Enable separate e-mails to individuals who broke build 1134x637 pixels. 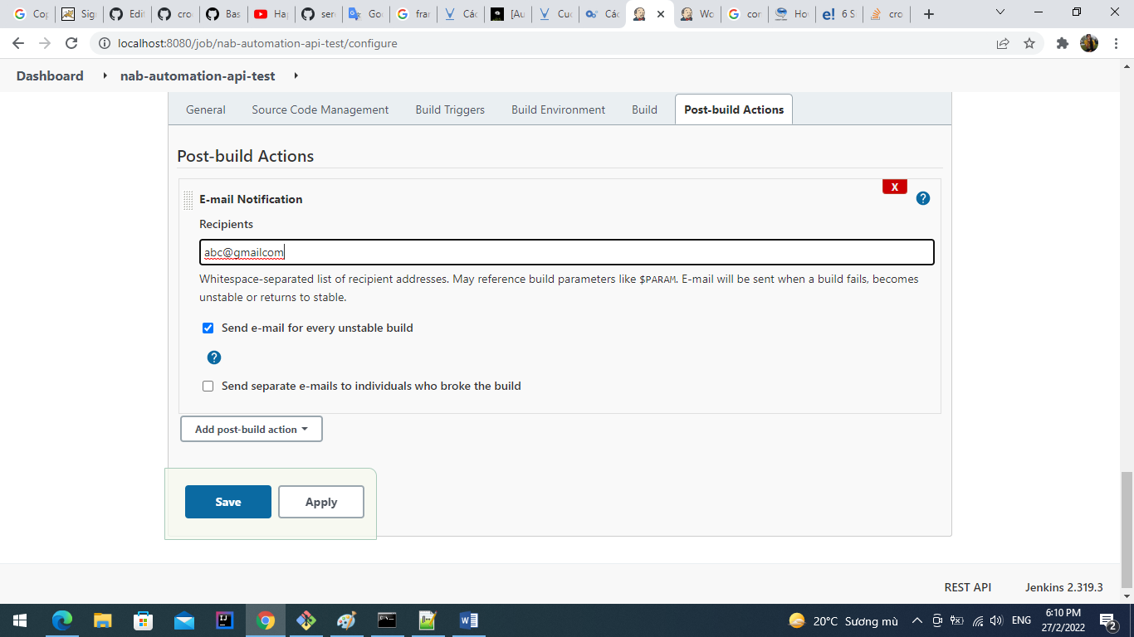208,386
